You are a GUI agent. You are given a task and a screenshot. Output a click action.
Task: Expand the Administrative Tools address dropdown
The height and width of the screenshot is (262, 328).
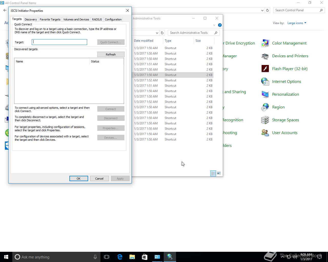[x=157, y=33]
